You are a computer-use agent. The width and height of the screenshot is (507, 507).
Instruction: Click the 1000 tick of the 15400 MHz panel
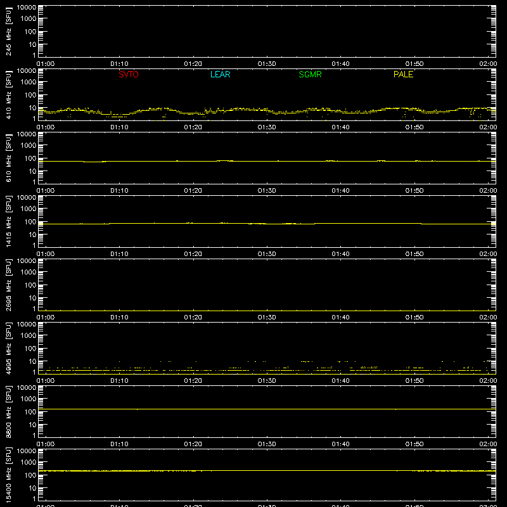click(29, 463)
